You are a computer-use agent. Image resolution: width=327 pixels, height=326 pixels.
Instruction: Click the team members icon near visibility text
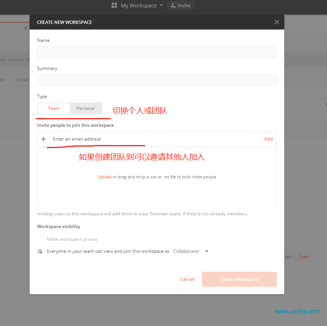pyautogui.click(x=40, y=251)
